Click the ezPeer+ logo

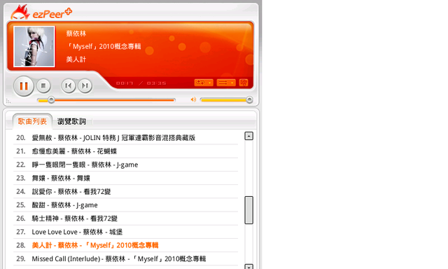[x=41, y=13]
